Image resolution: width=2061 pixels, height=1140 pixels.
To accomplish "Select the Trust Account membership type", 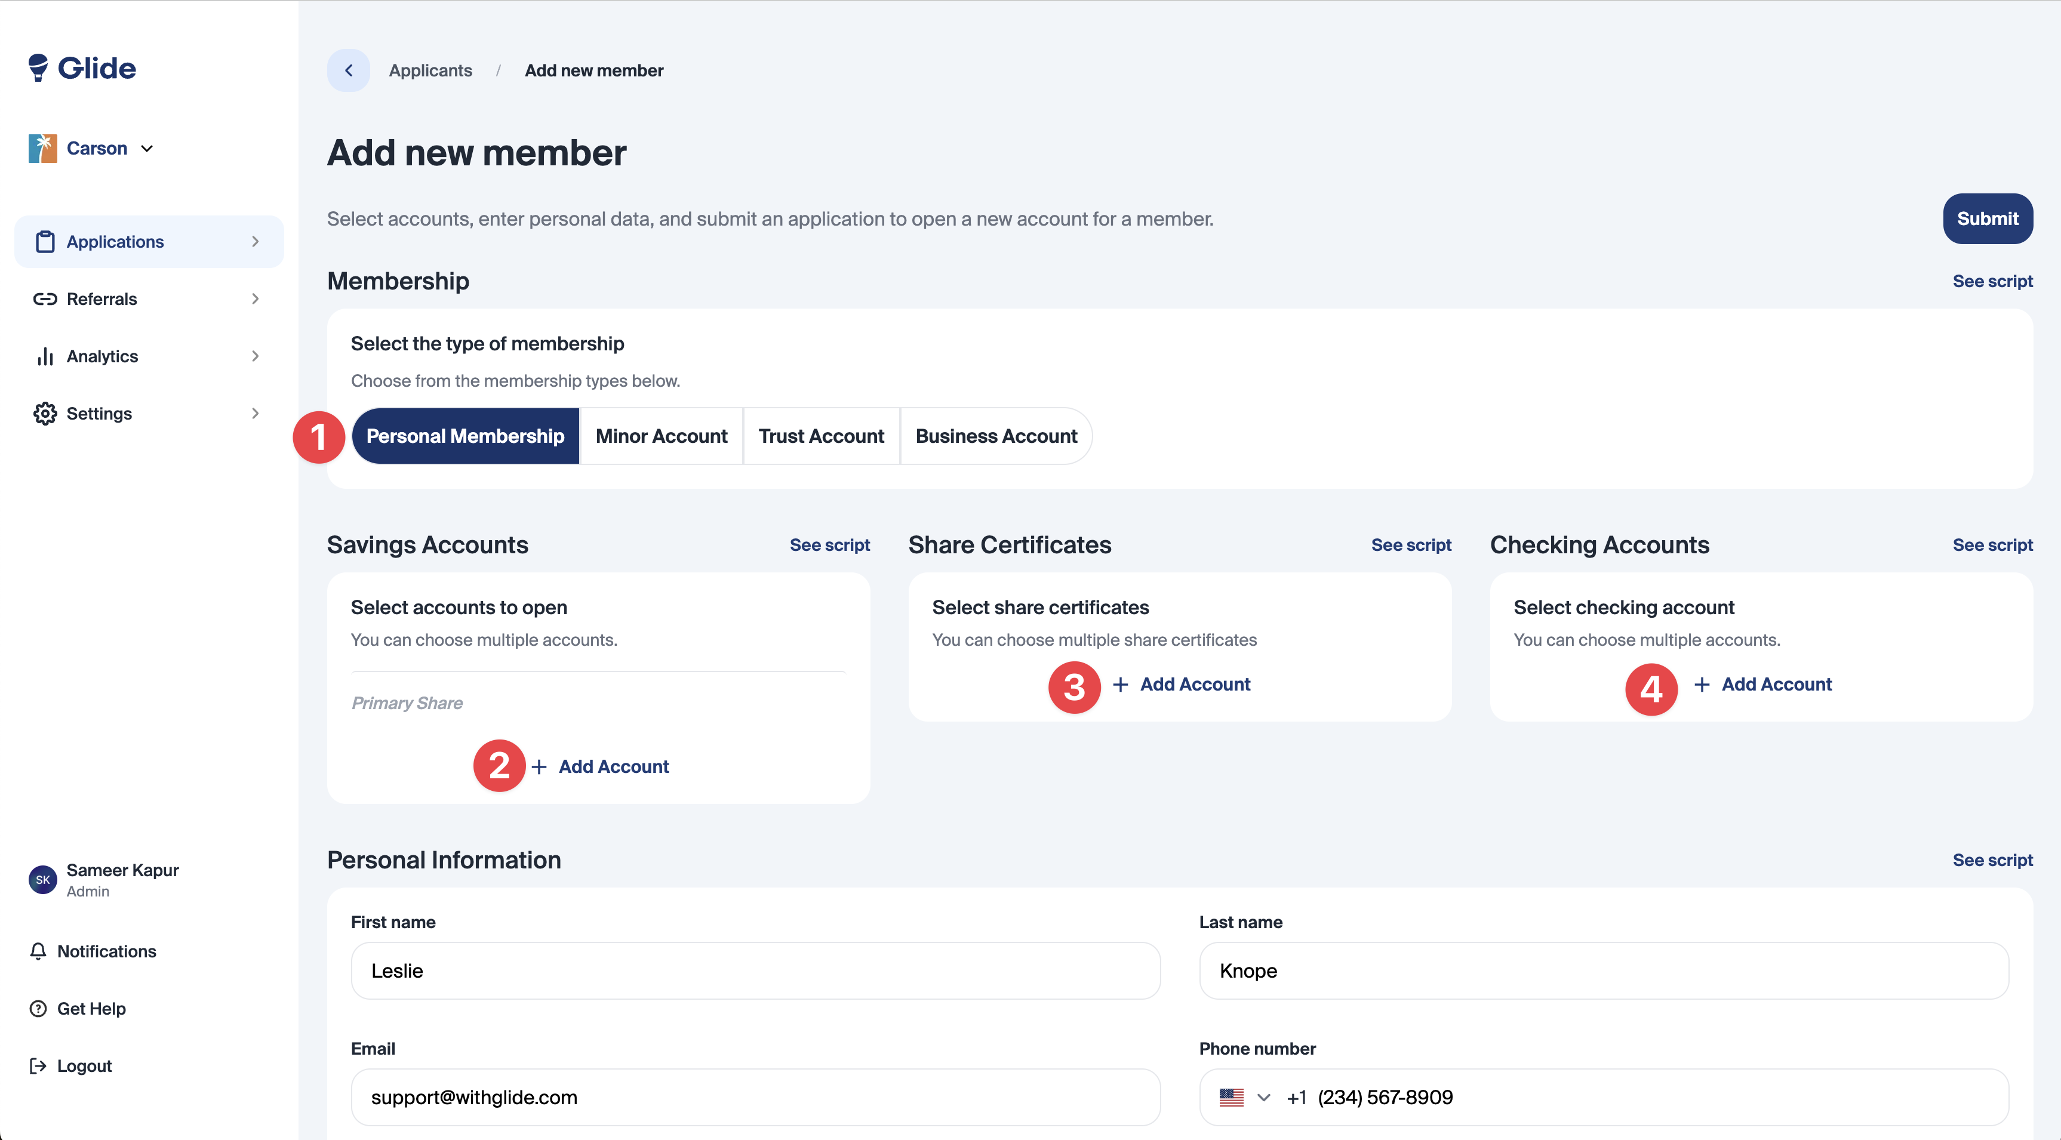I will pyautogui.click(x=821, y=436).
